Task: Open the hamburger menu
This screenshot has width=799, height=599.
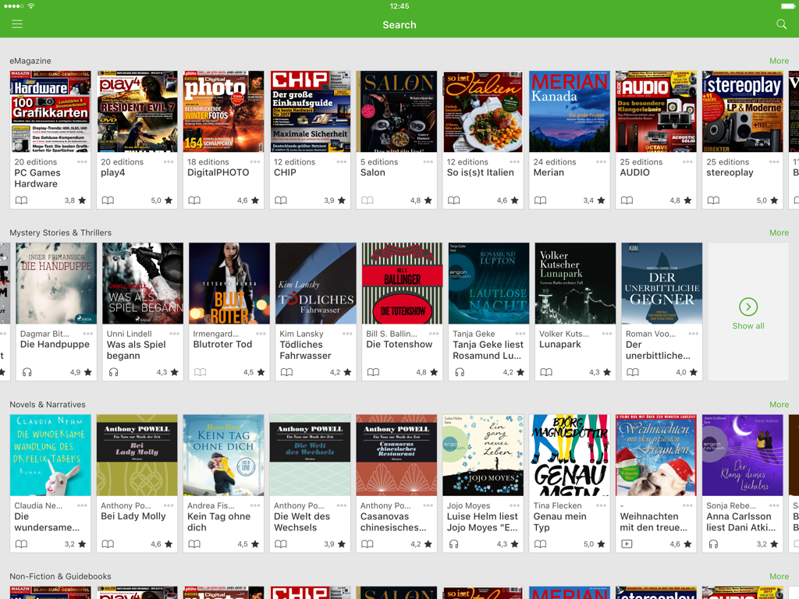Action: pyautogui.click(x=17, y=24)
